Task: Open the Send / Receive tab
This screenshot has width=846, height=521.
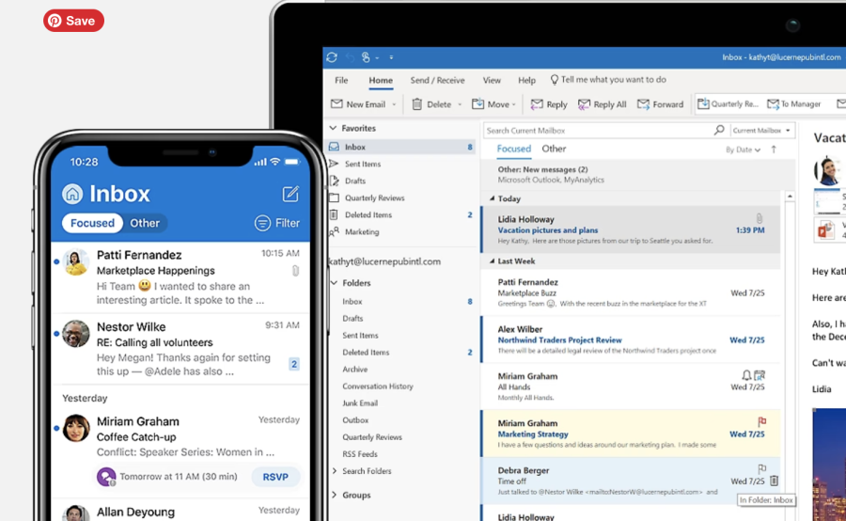Action: pos(437,80)
